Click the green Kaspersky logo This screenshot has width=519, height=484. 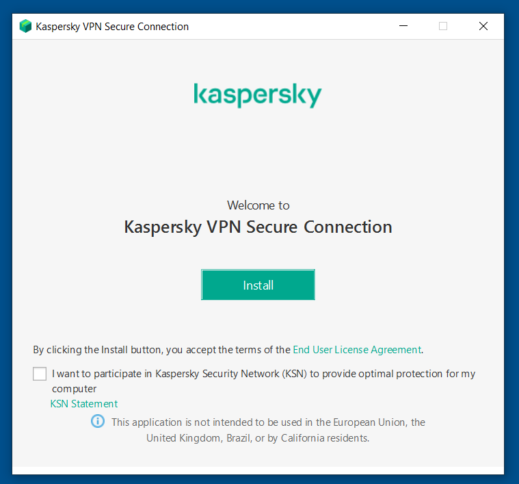[258, 95]
